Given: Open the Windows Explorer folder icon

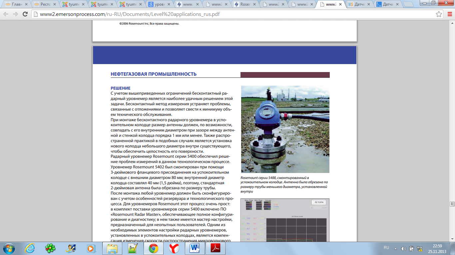Looking at the screenshot, I should (112, 248).
